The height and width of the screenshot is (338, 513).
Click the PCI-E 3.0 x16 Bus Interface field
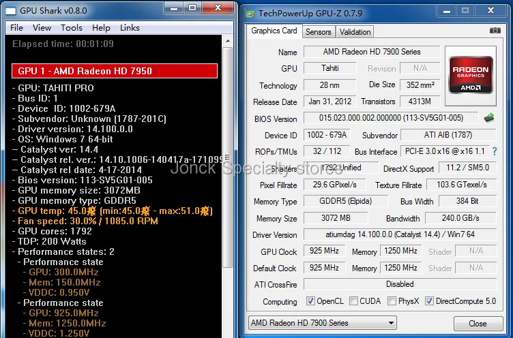[x=445, y=151]
